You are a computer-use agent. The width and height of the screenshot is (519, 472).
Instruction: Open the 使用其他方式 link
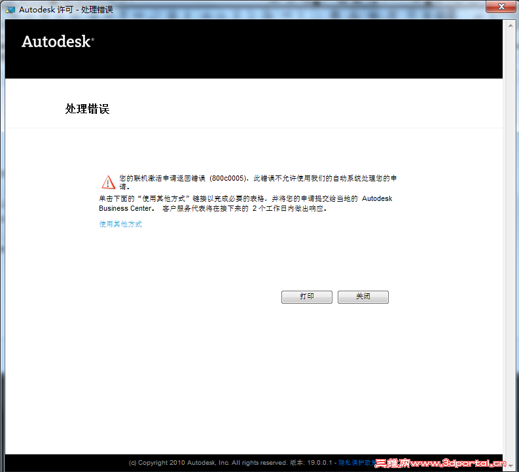120,224
